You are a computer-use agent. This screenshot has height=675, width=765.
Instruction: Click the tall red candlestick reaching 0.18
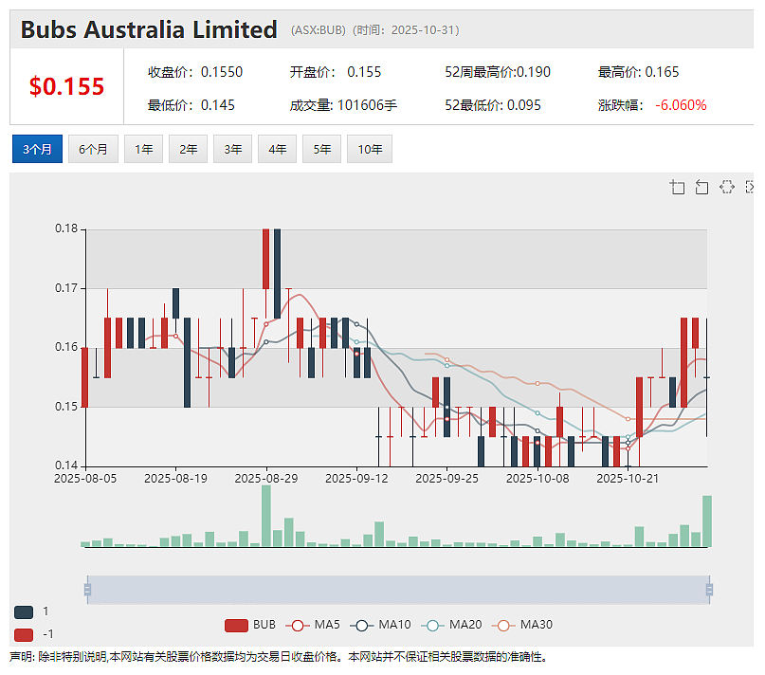pos(265,259)
